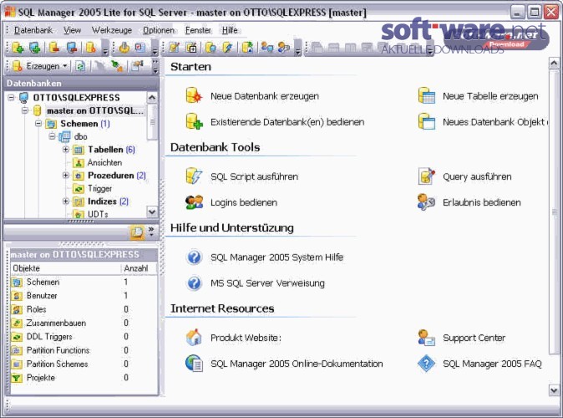The height and width of the screenshot is (418, 563).
Task: Select the Trigger tree item
Action: click(x=99, y=188)
